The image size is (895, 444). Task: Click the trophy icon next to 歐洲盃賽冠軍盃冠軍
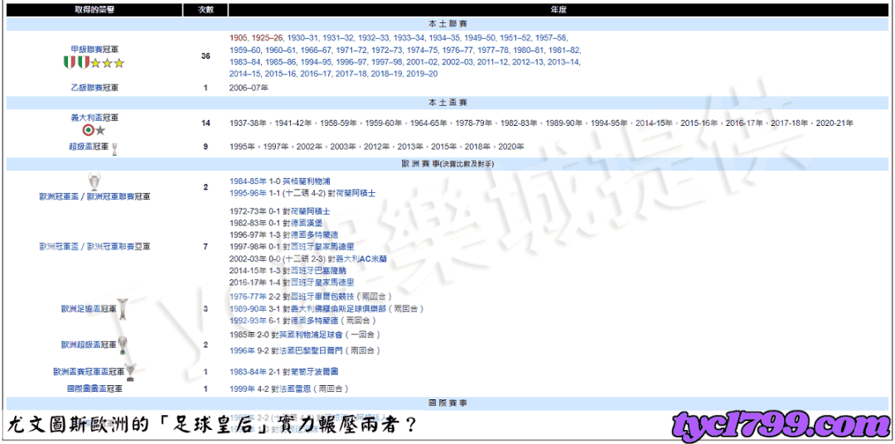pyautogui.click(x=131, y=371)
